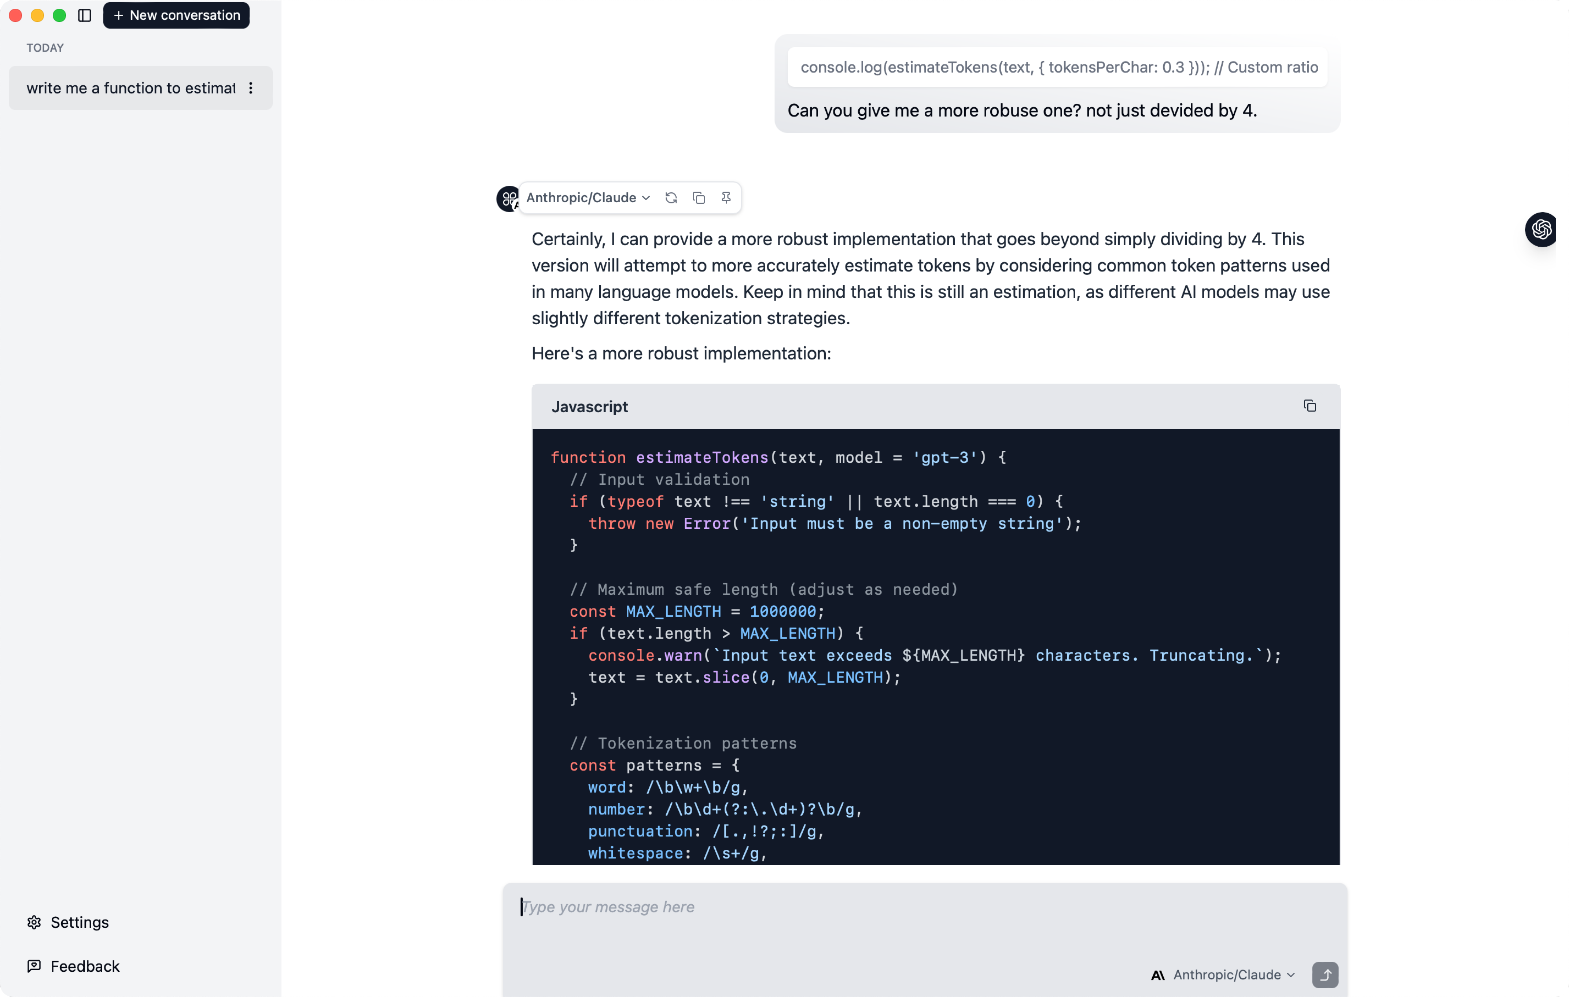The height and width of the screenshot is (997, 1569).
Task: Open the 'write me a function to estimat' conversation
Action: click(x=141, y=88)
